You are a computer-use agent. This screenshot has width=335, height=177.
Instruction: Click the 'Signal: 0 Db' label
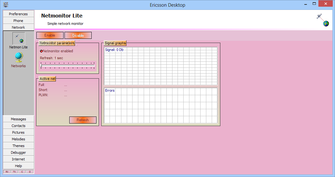click(x=114, y=50)
